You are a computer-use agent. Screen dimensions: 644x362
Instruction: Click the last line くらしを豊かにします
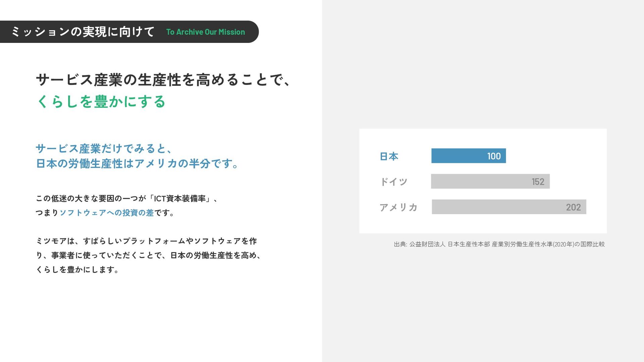pos(77,269)
